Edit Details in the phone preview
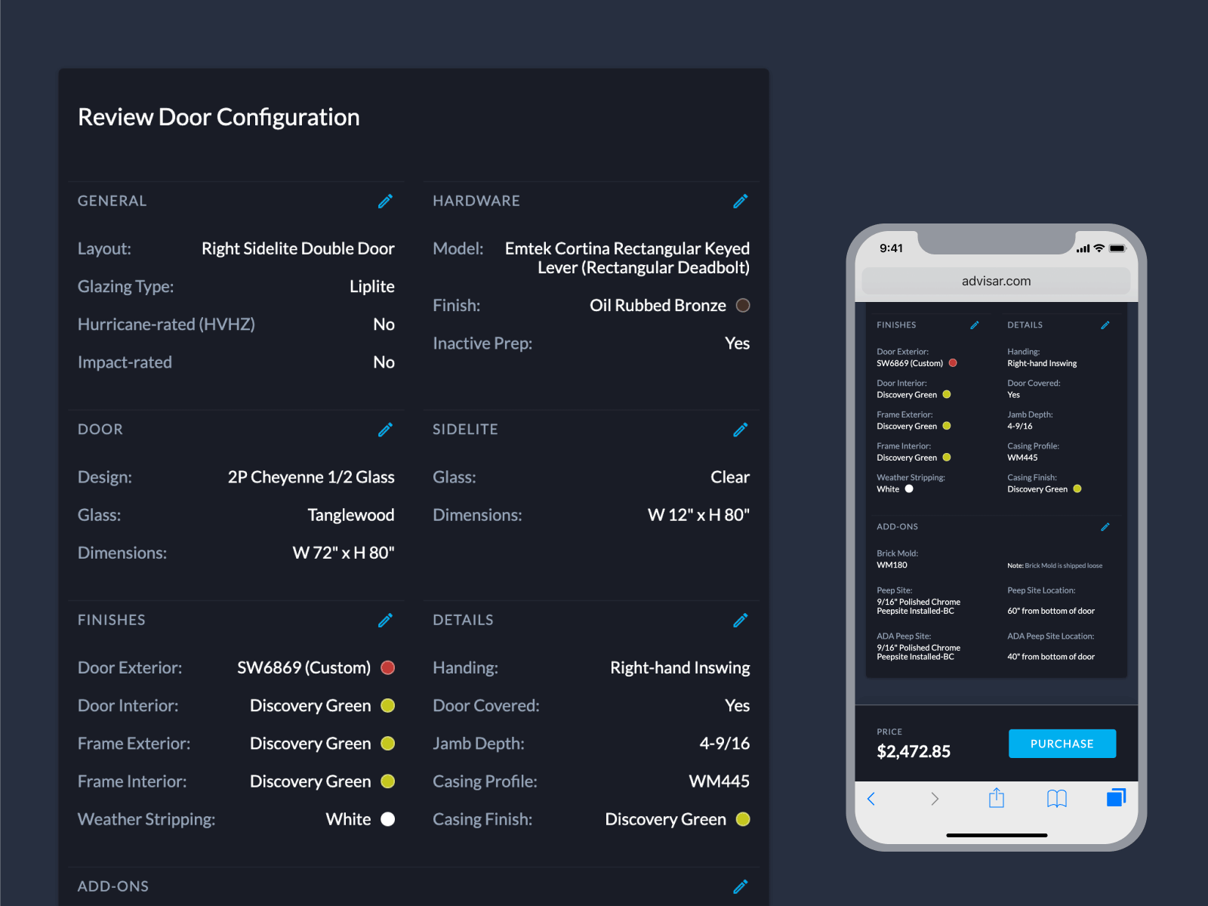 point(1105,325)
